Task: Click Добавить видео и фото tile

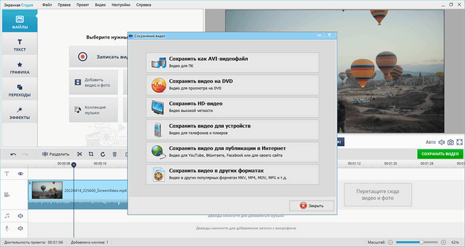Action: coord(94,82)
